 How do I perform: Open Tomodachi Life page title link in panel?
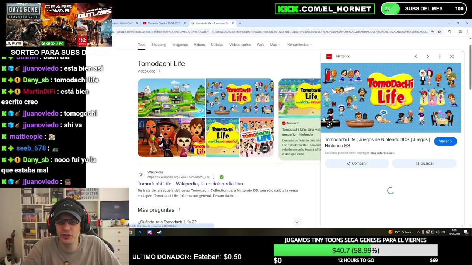[377, 143]
